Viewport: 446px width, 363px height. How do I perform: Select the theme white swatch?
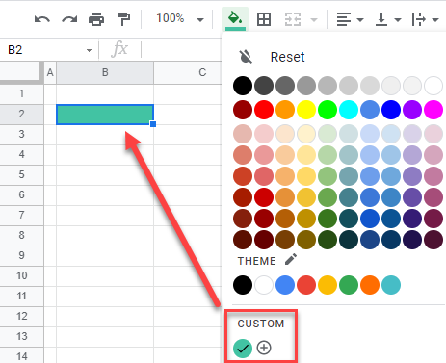click(264, 285)
